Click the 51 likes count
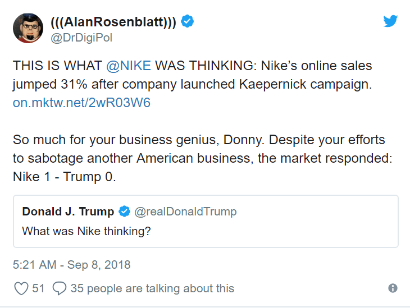This screenshot has height=308, width=410. (x=39, y=288)
